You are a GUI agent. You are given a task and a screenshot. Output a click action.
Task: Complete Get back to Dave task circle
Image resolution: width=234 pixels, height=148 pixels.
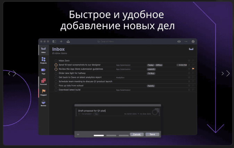56,77
